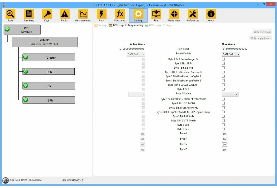Image resolution: width=277 pixels, height=188 pixels.
Task: Maximize the BUDS2 window
Action: (264, 5)
